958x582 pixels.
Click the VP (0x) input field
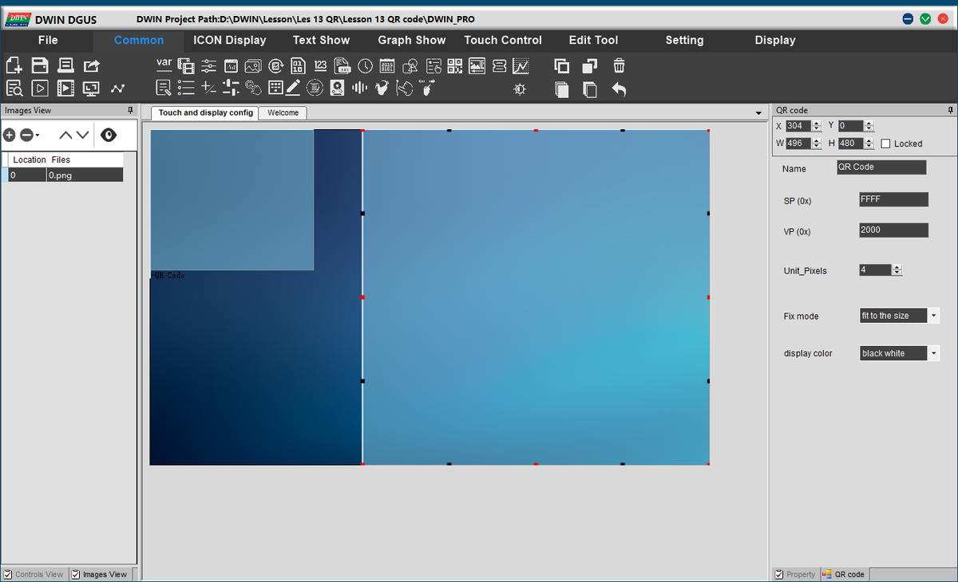click(893, 230)
